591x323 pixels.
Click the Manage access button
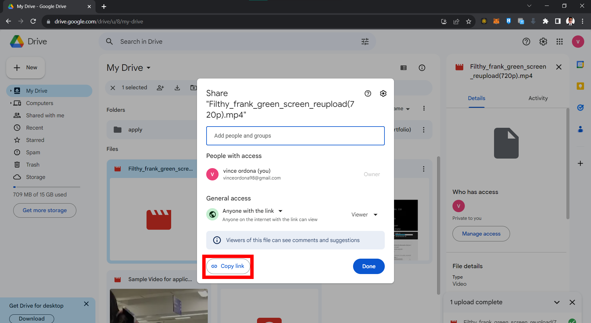tap(481, 233)
